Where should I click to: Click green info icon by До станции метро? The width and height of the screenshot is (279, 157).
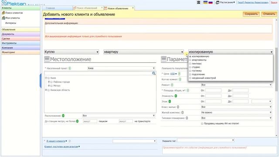click(77, 121)
